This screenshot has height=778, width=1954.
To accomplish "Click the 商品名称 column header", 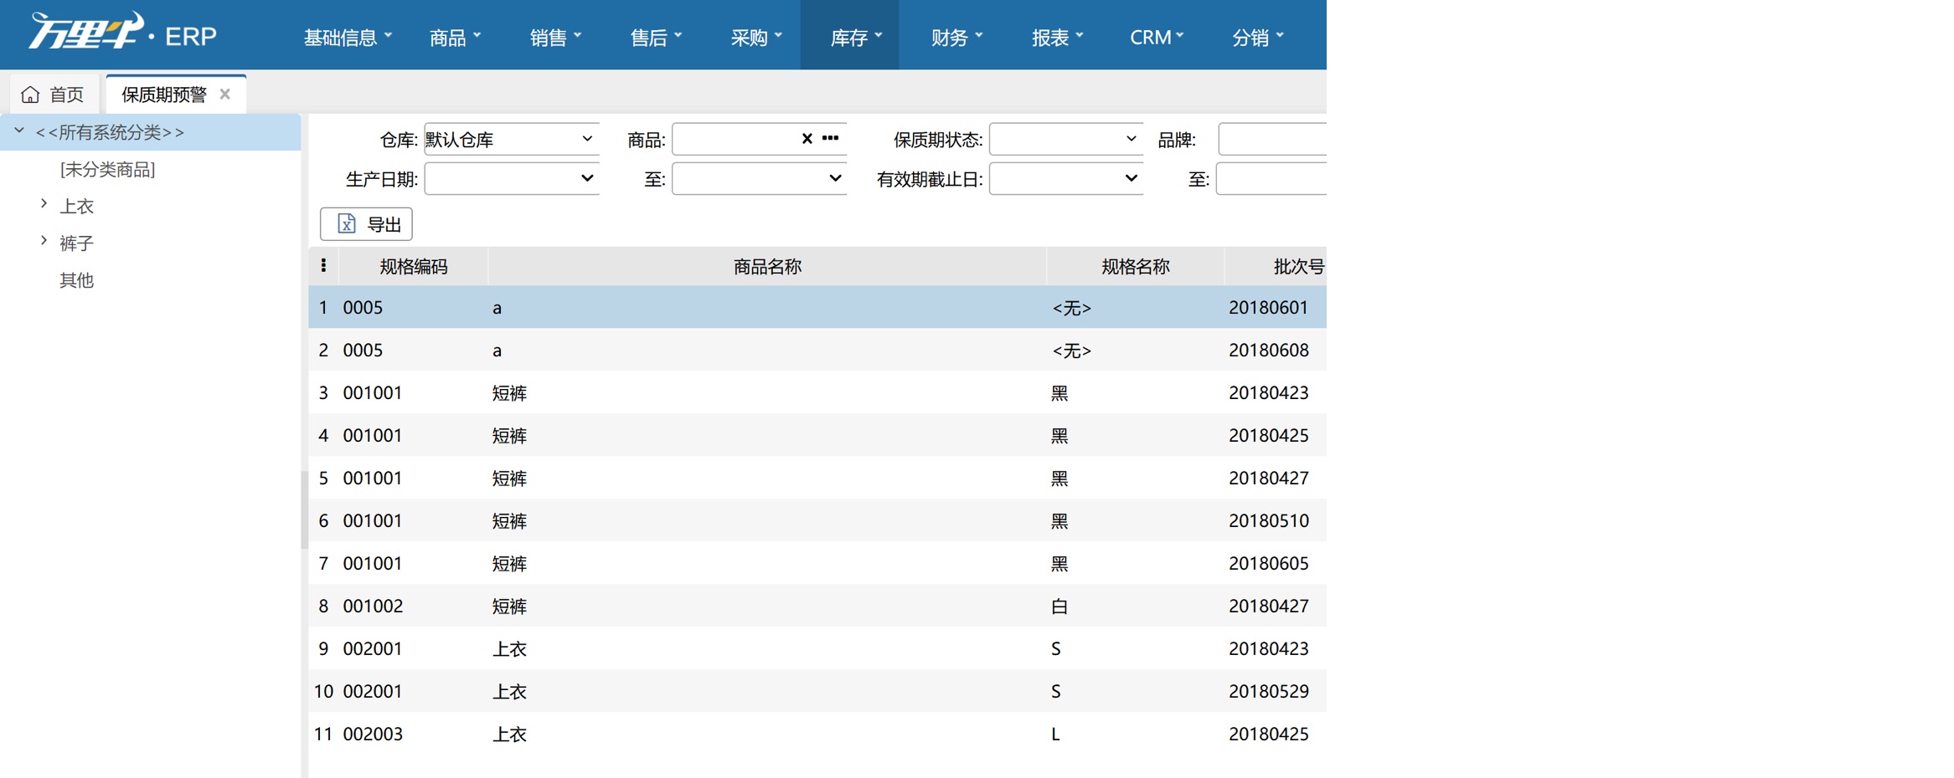I will 767,266.
